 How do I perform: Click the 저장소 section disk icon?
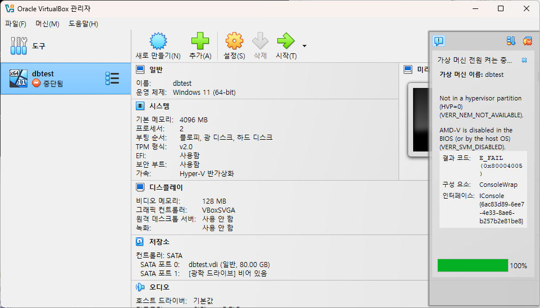point(140,242)
